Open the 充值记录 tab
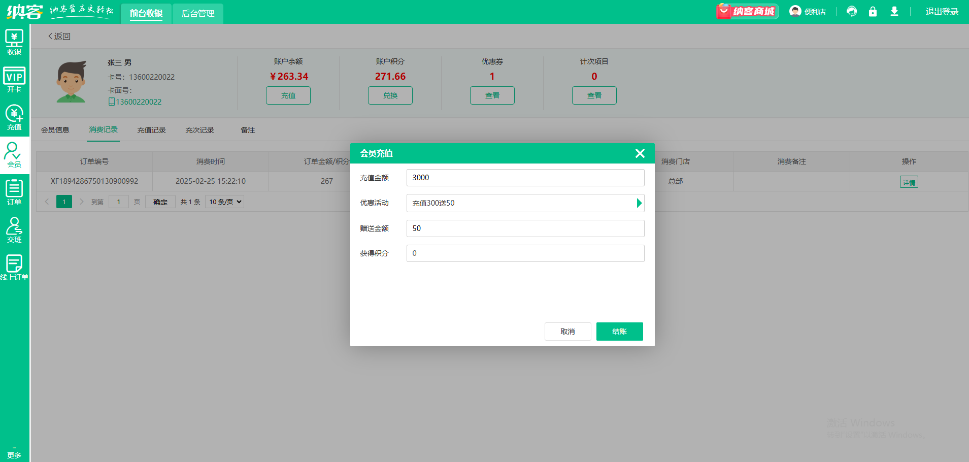The width and height of the screenshot is (969, 462). 151,130
